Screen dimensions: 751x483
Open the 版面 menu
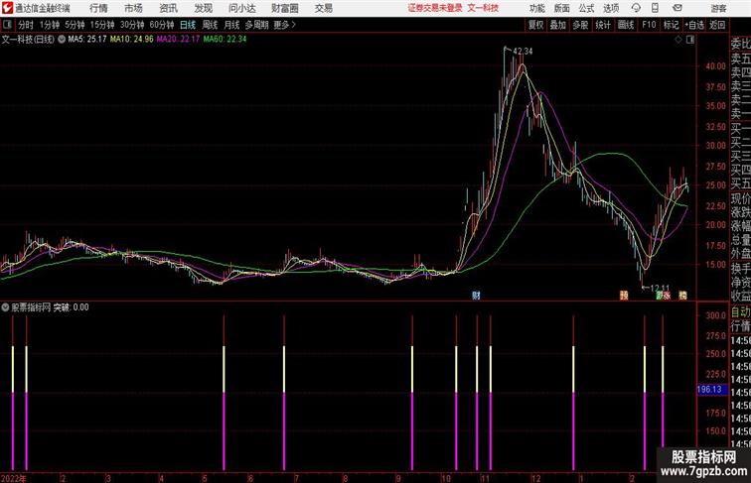[562, 8]
